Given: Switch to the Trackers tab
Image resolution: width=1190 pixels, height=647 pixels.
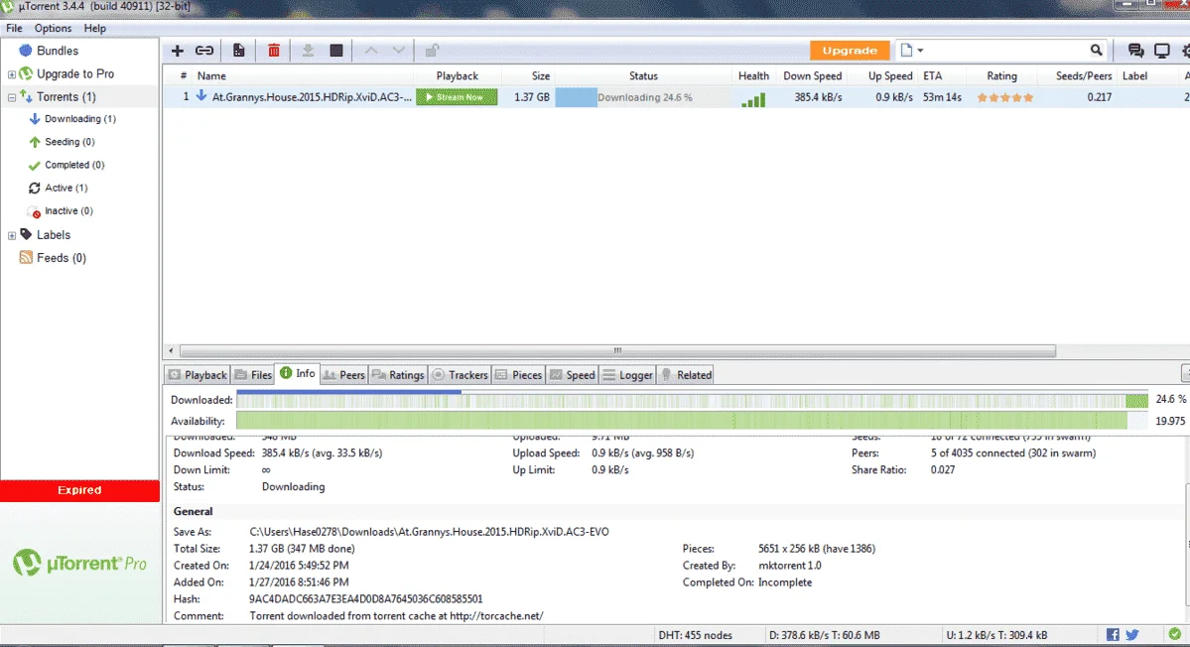Looking at the screenshot, I should (460, 375).
